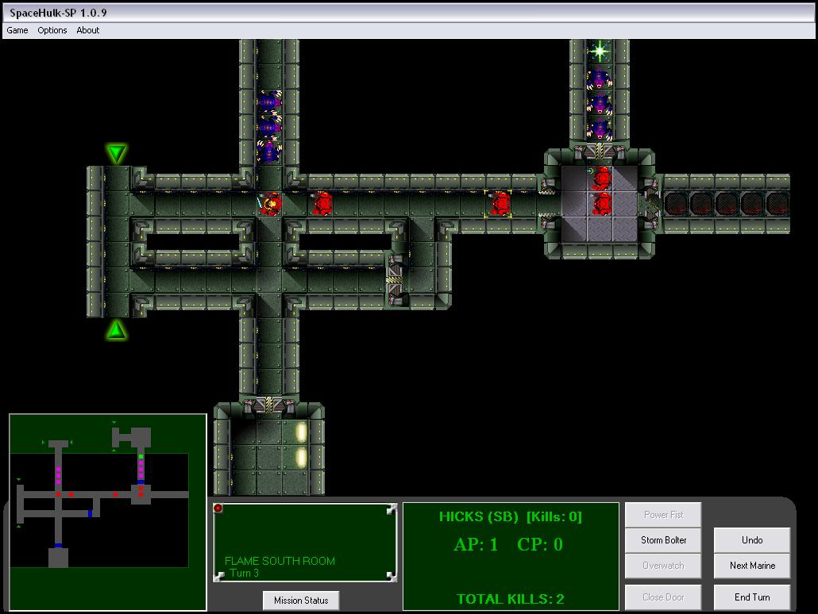Viewport: 818px width, 614px height.
Task: End the current turn
Action: pyautogui.click(x=752, y=597)
